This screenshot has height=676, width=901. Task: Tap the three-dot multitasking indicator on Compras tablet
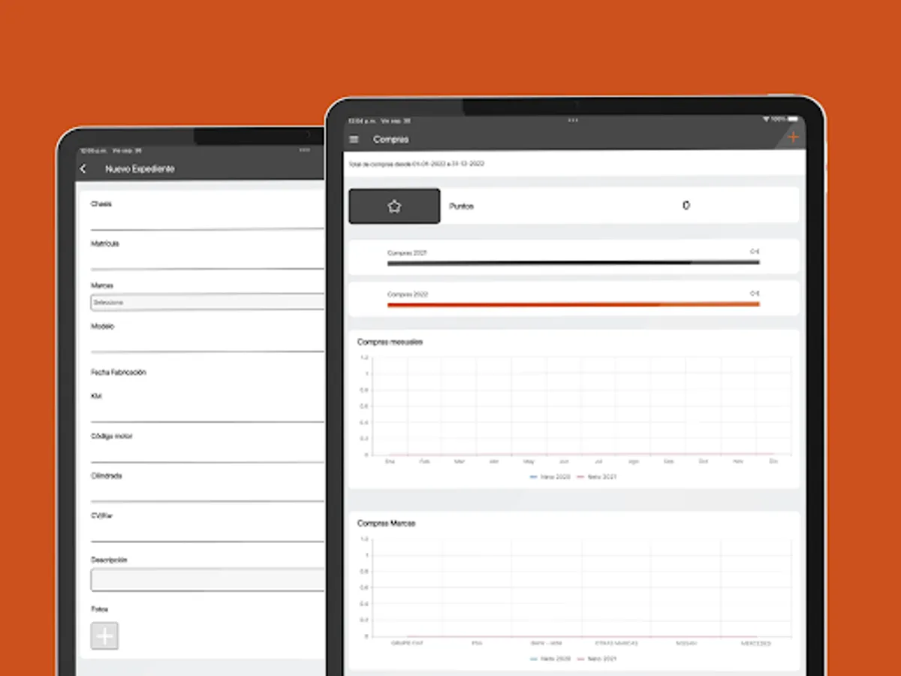(x=574, y=119)
